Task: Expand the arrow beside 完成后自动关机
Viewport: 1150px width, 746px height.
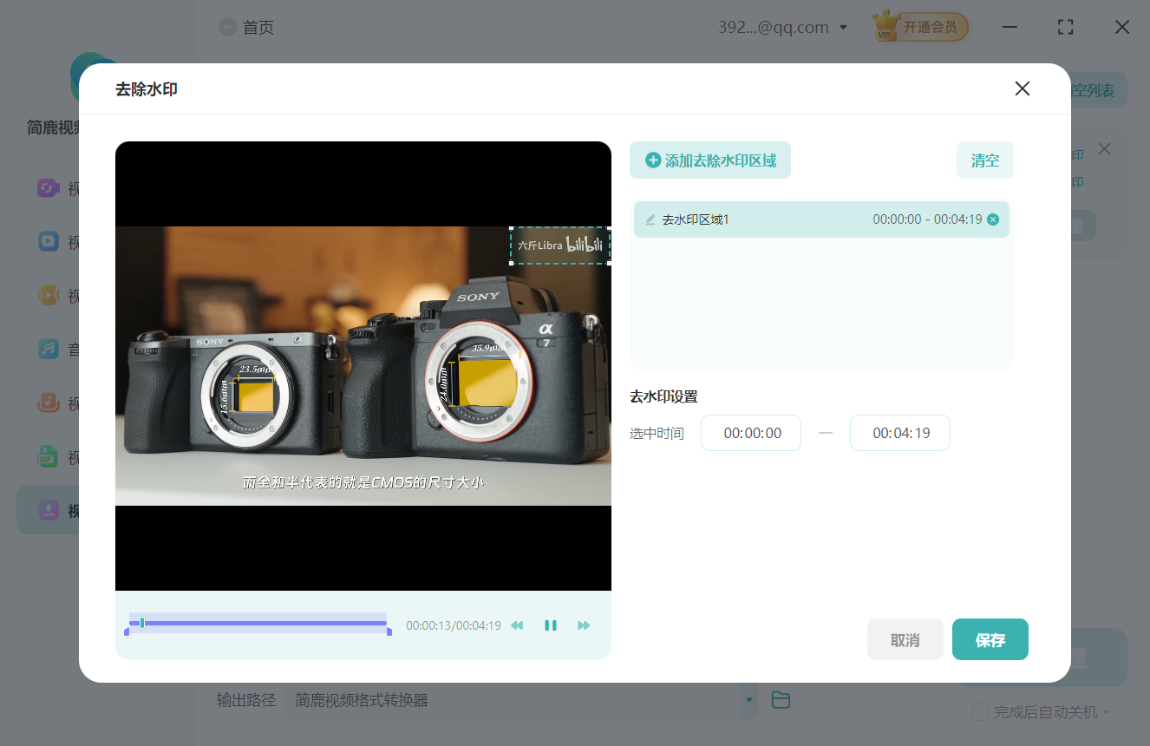Action: [1106, 713]
